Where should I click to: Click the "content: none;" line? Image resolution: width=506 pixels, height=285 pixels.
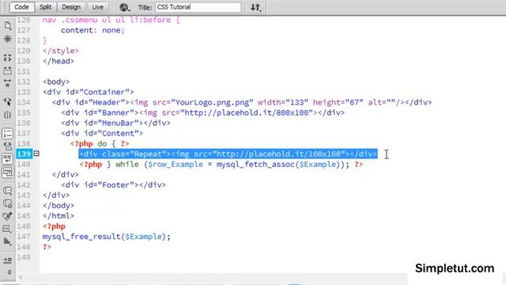coord(93,30)
